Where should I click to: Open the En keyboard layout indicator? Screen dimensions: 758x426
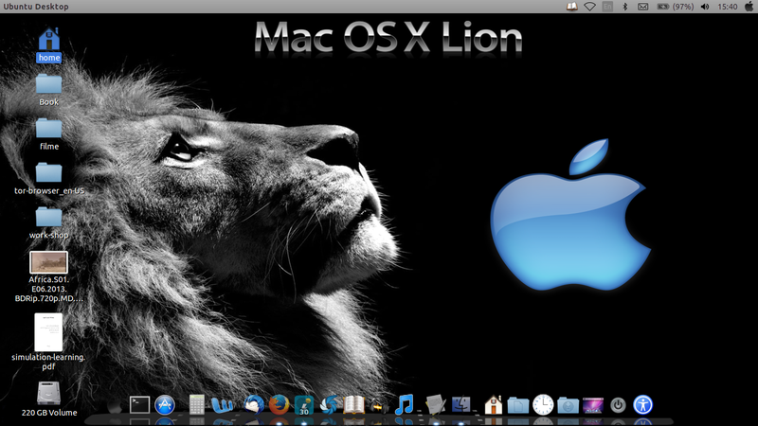[x=607, y=7]
